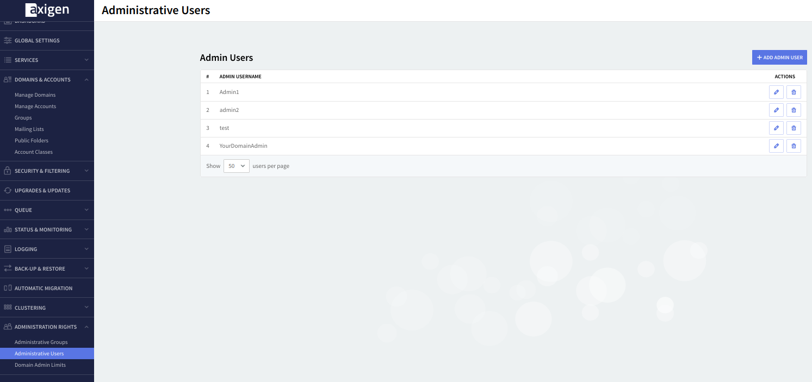Click the edit pencil icon for Admin1
The width and height of the screenshot is (812, 382).
pyautogui.click(x=776, y=92)
